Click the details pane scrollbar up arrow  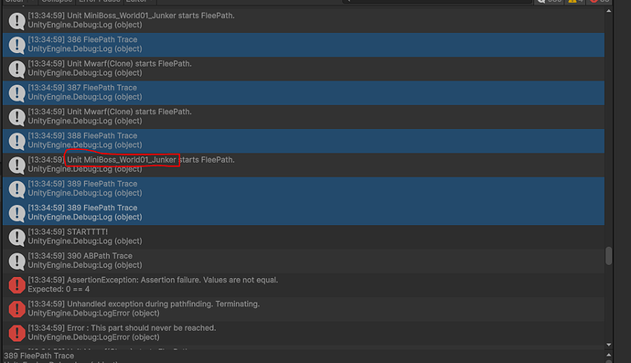pyautogui.click(x=608, y=355)
